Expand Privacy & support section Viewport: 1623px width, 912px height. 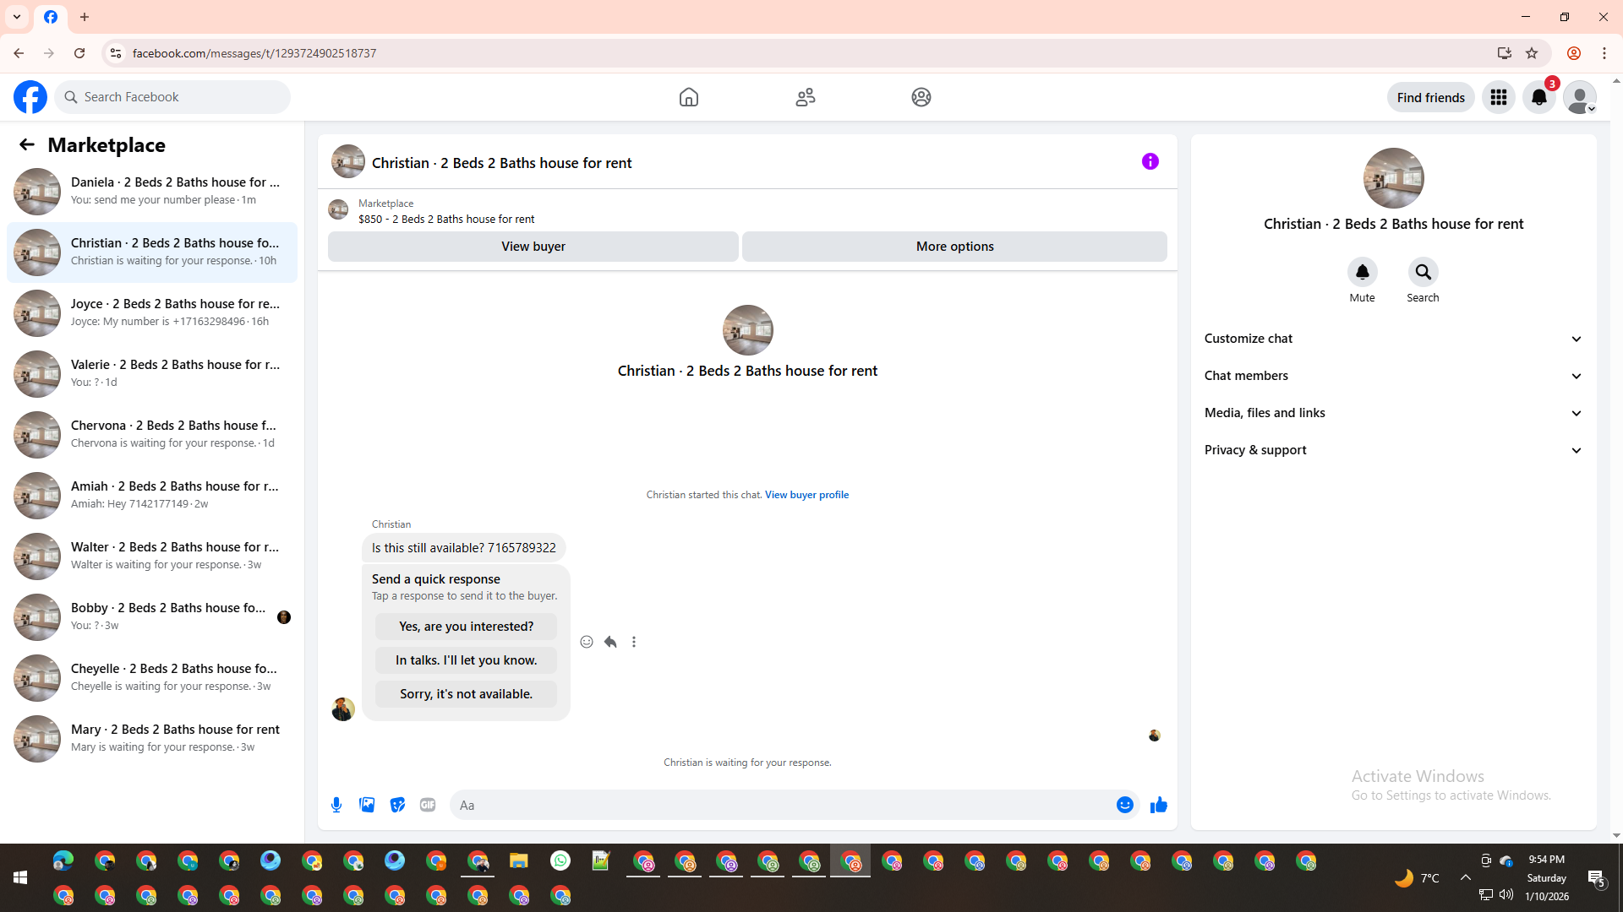point(1393,450)
